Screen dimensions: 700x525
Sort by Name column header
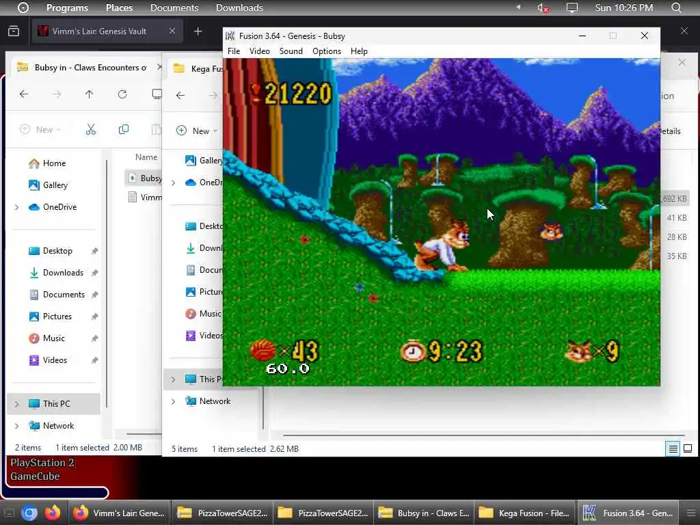point(146,157)
